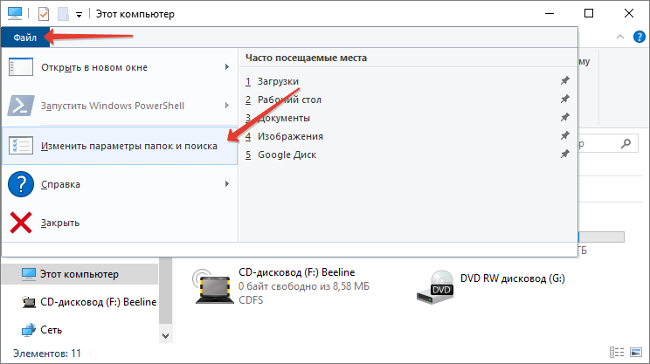
Task: Click the blue help icon near ribbon
Action: [640, 37]
